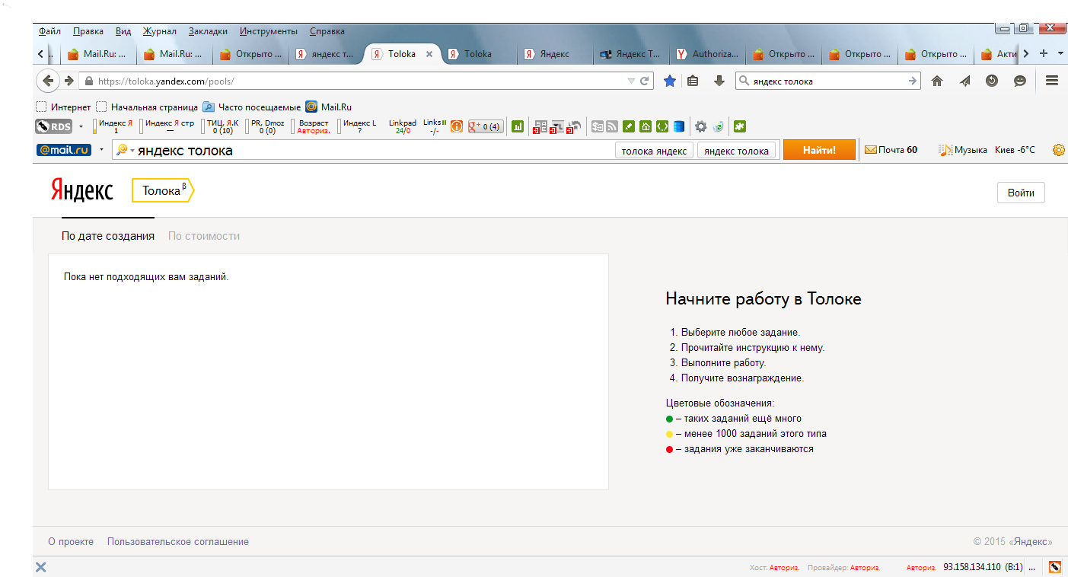Select the 'По дате создания' sorting tab
Image resolution: width=1068 pixels, height=577 pixels.
(108, 236)
